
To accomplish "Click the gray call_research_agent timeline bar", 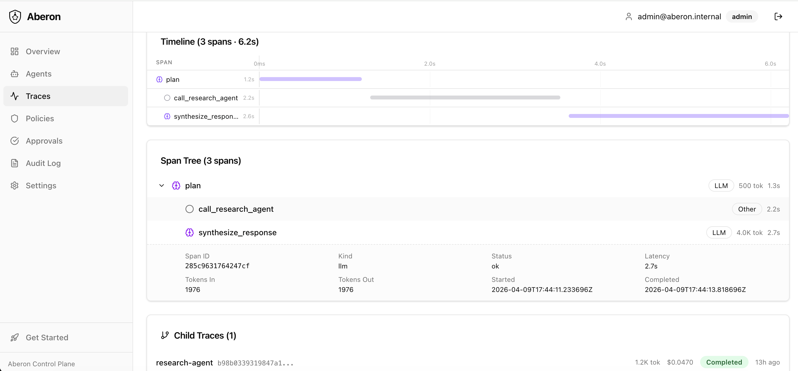I will [x=465, y=97].
